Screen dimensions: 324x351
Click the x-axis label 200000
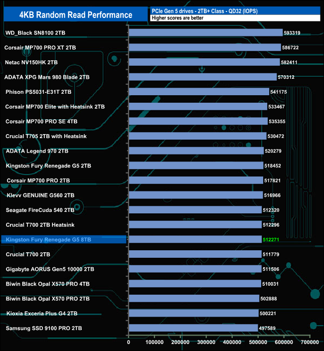[x=180, y=342]
